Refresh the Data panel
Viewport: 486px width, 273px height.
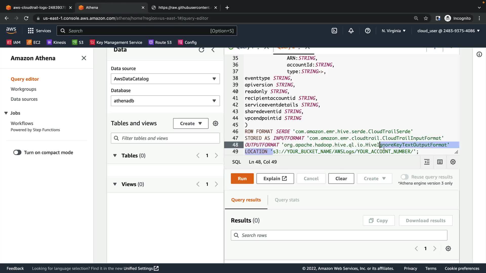tap(201, 50)
